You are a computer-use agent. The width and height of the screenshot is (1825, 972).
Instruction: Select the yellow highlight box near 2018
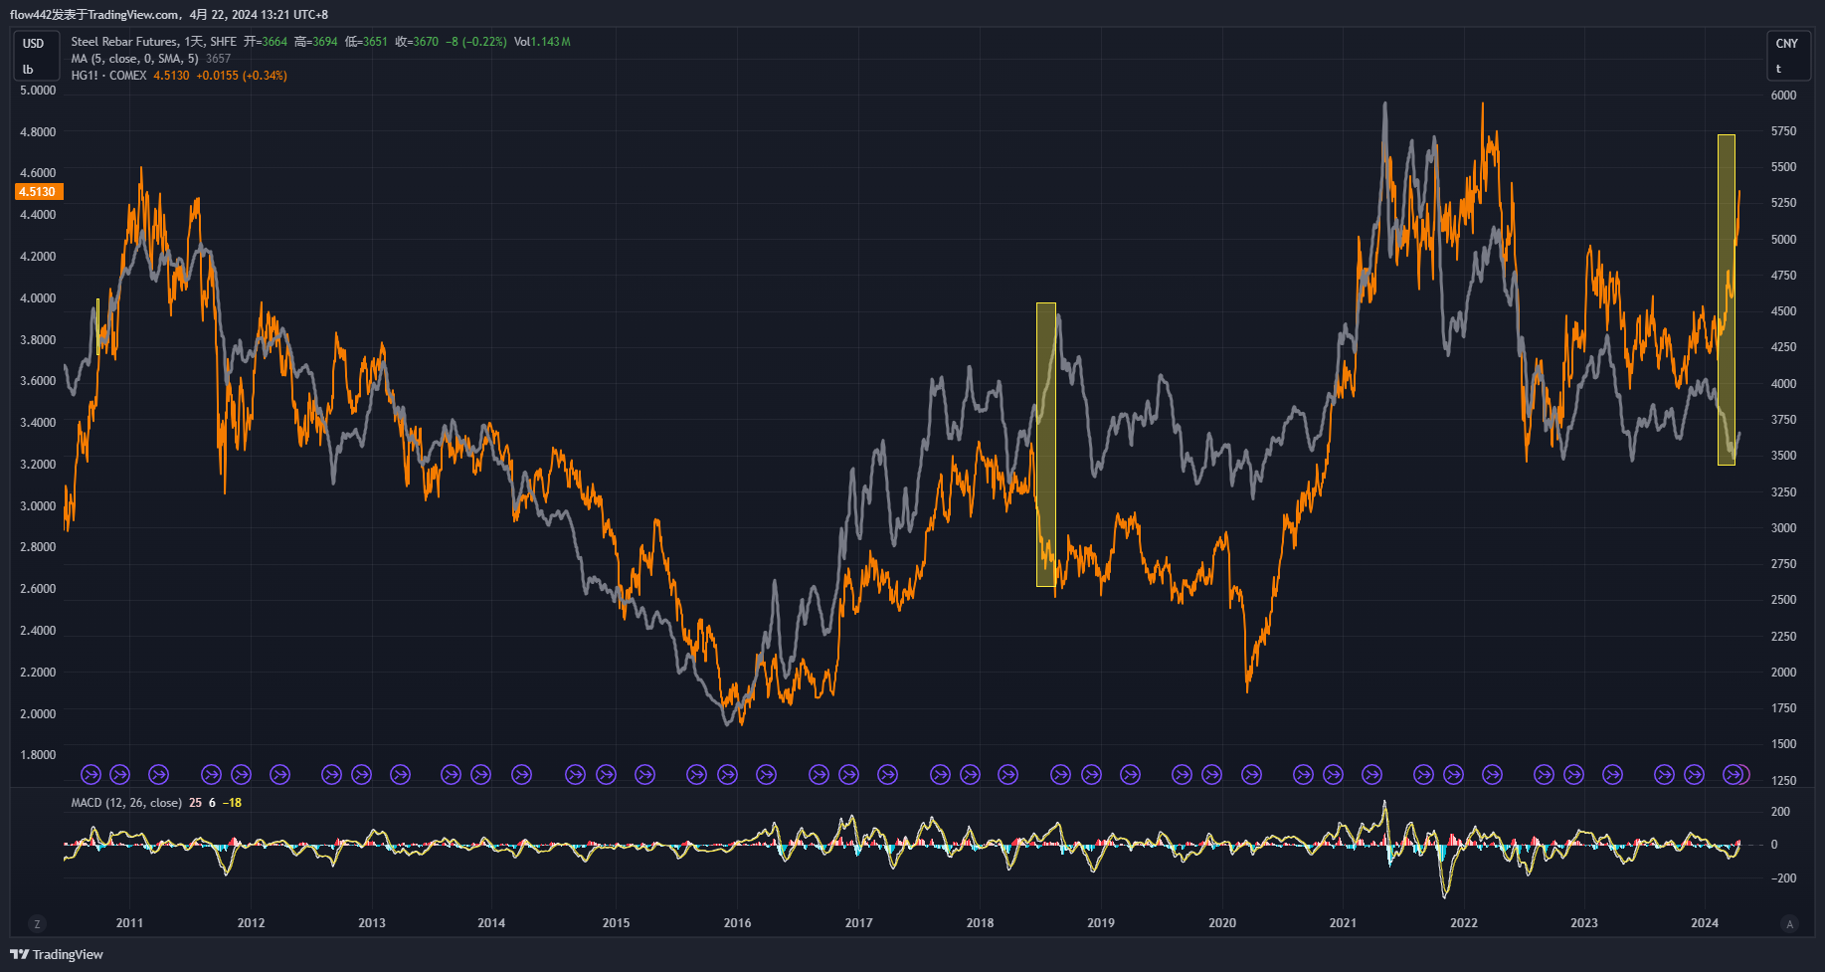1045,445
